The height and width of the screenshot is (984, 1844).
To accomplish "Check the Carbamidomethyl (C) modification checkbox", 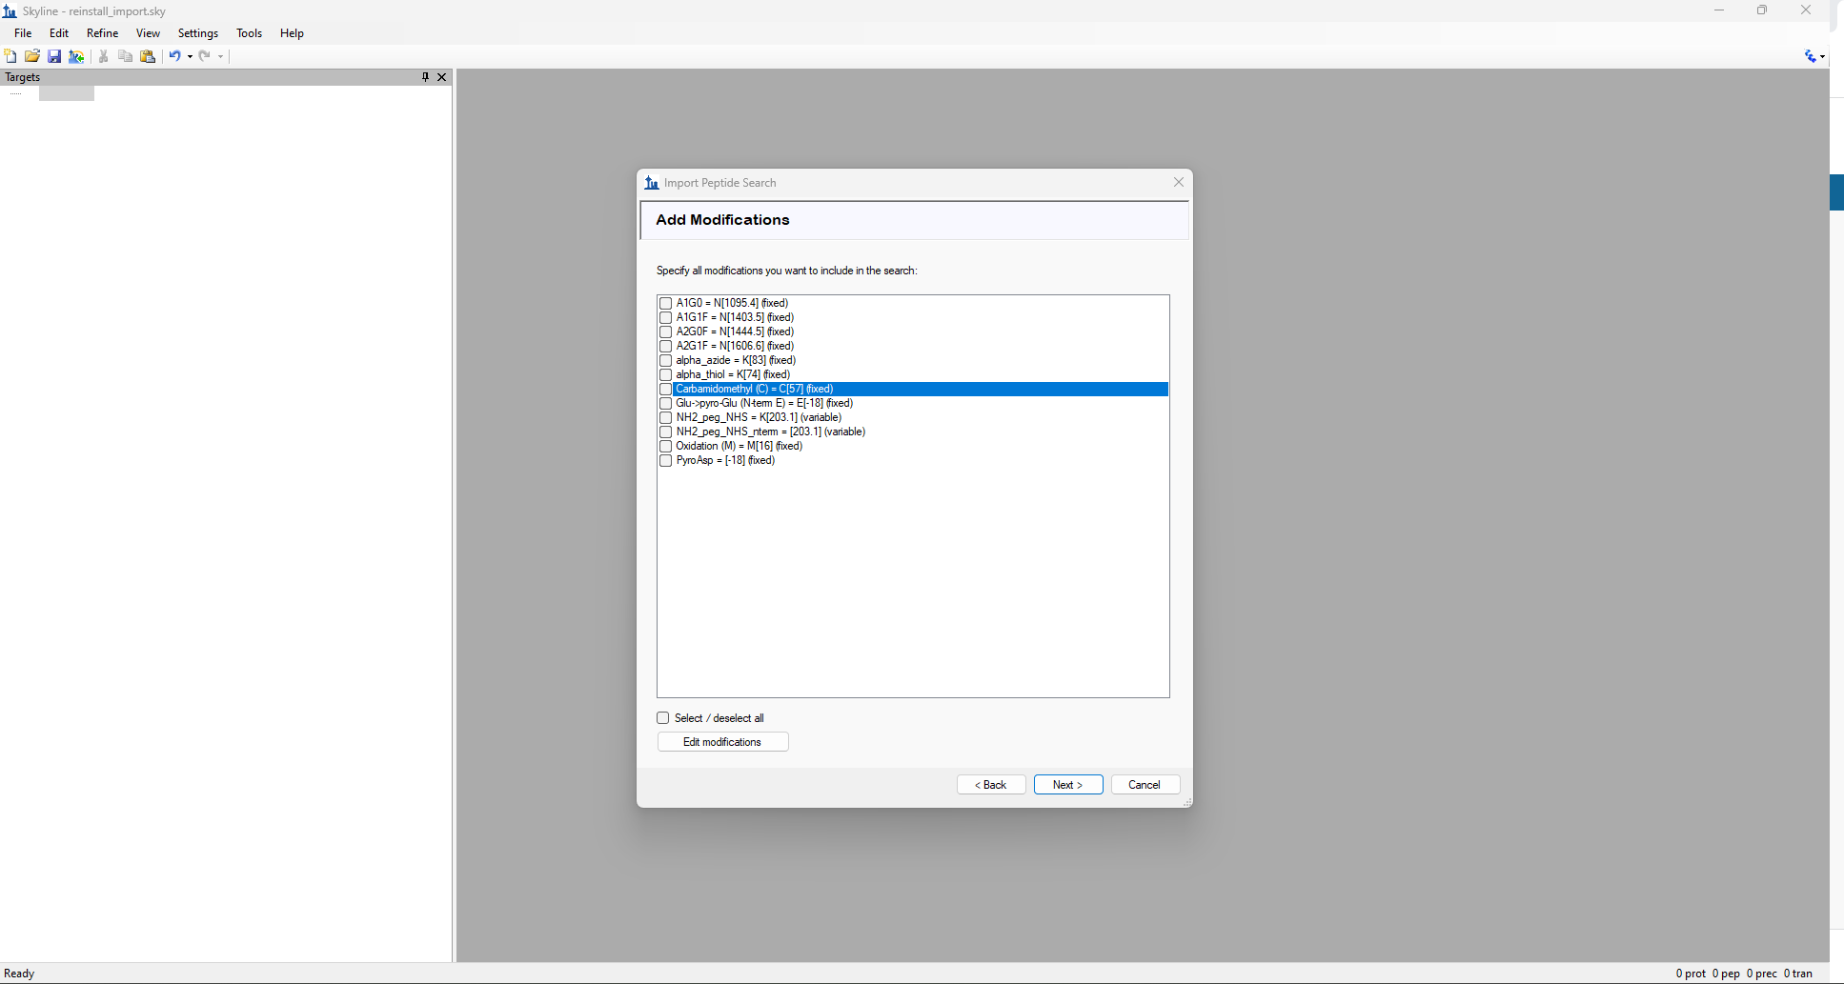I will coord(665,389).
